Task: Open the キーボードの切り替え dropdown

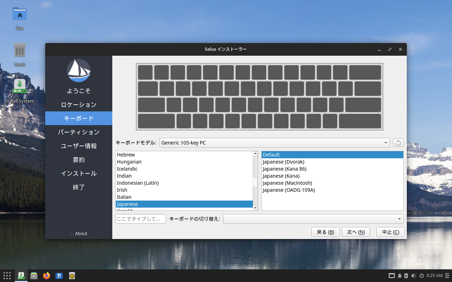Action: (x=313, y=219)
